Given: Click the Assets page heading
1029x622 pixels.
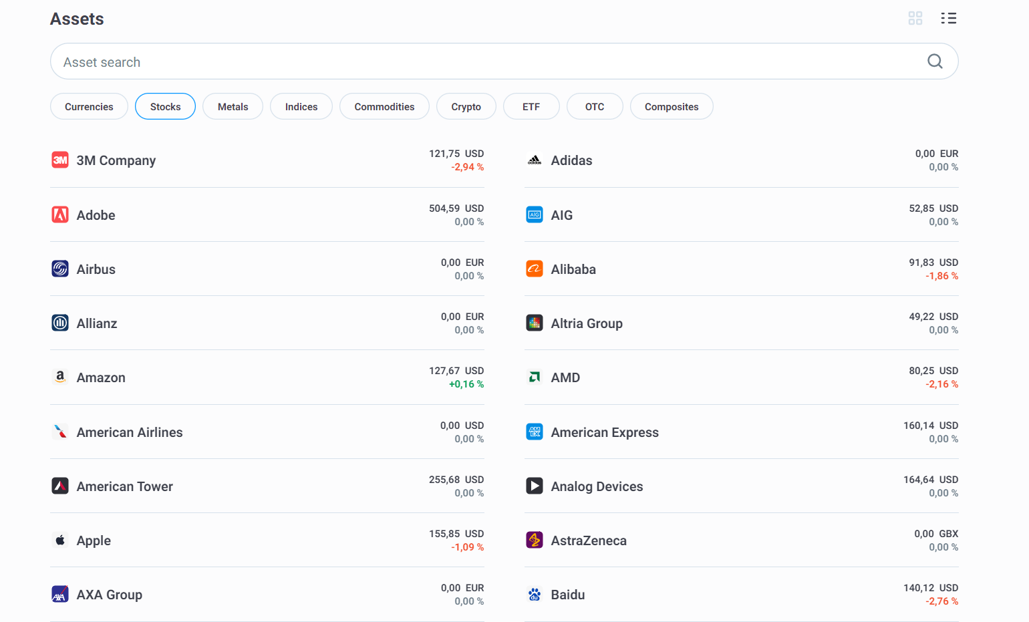Looking at the screenshot, I should tap(77, 19).
